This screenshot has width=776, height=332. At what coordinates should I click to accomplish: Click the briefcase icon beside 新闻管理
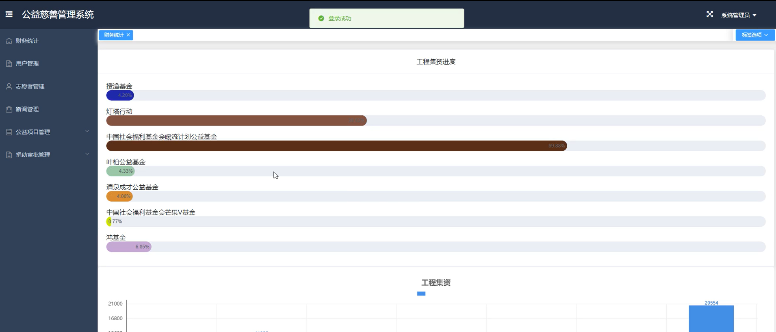pyautogui.click(x=9, y=109)
